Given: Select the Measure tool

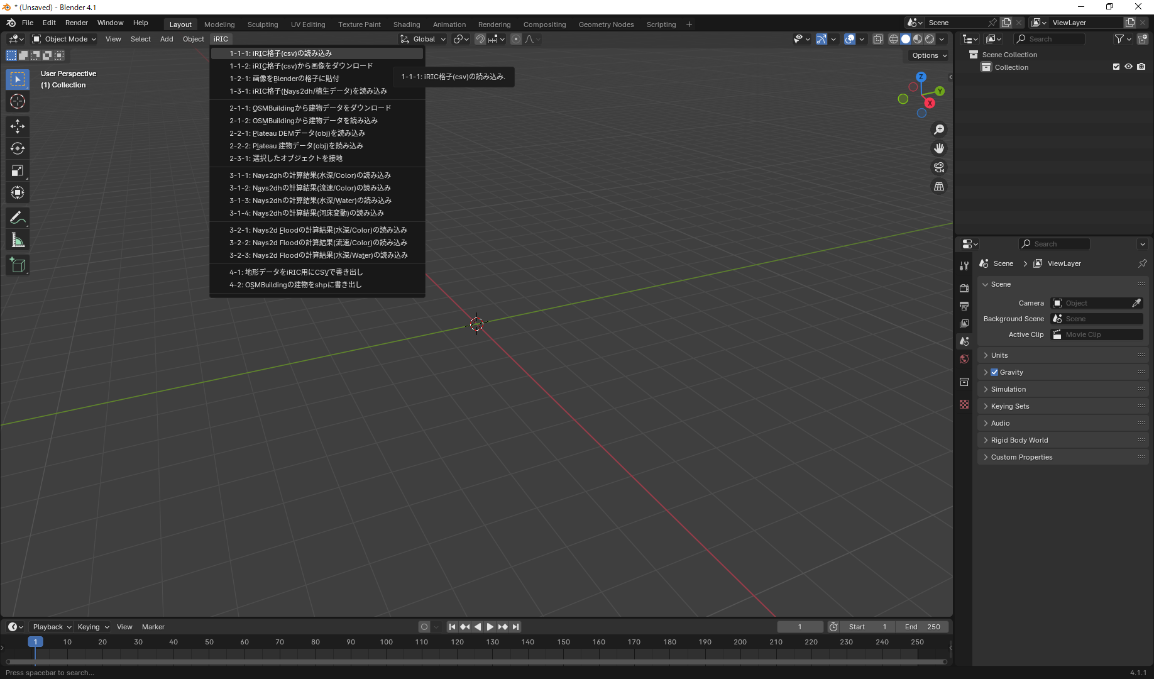Looking at the screenshot, I should [18, 240].
